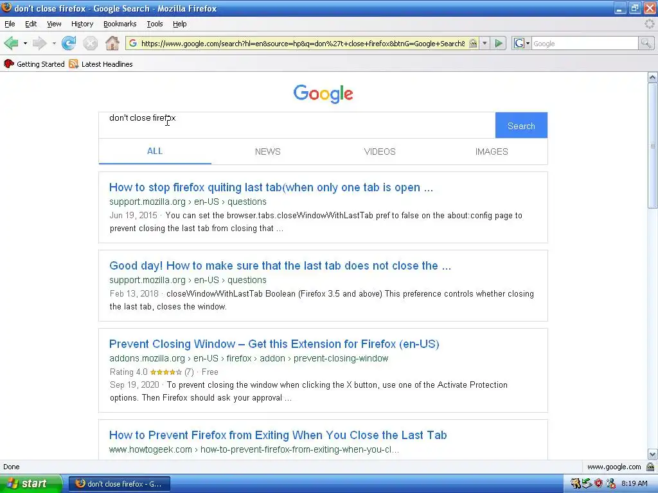Click in the address bar URL field
The image size is (658, 493).
pyautogui.click(x=303, y=43)
